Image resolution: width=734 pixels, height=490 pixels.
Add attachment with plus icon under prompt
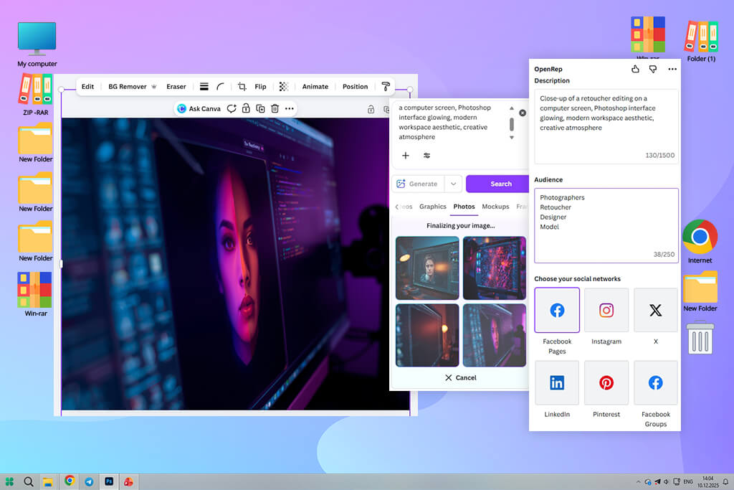coord(406,156)
